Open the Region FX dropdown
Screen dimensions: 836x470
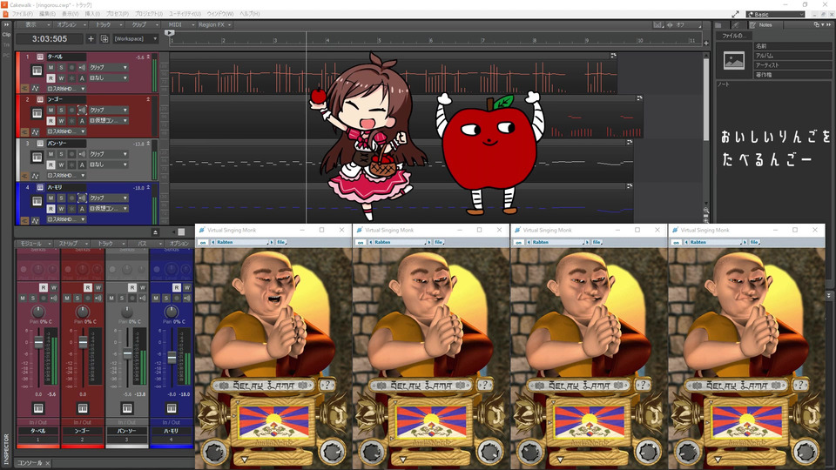[x=214, y=25]
